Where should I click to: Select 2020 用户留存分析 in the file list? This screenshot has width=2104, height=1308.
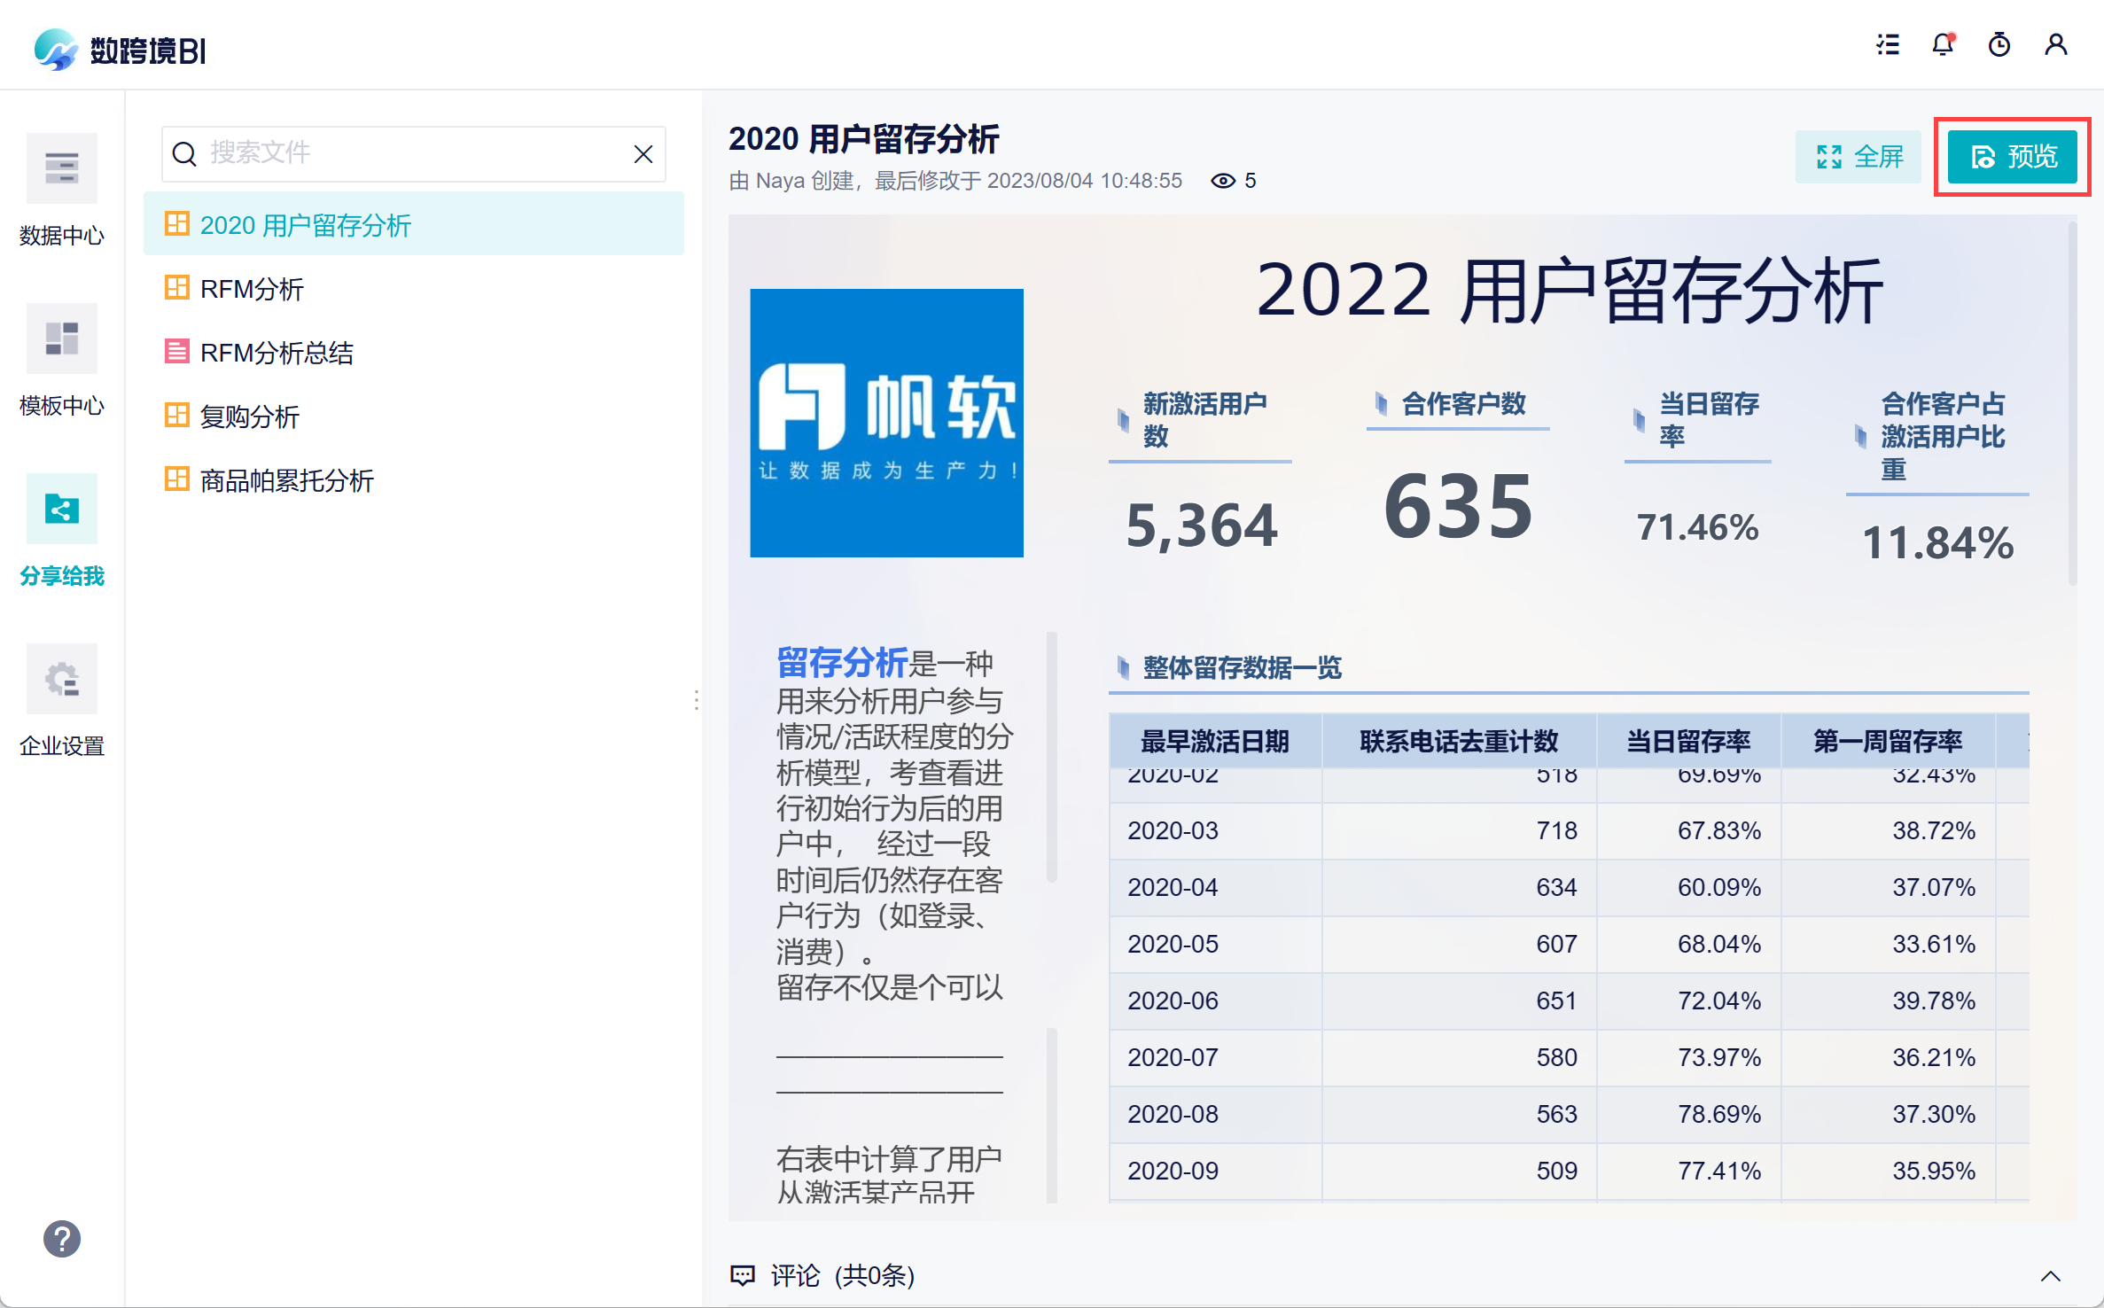(x=305, y=225)
